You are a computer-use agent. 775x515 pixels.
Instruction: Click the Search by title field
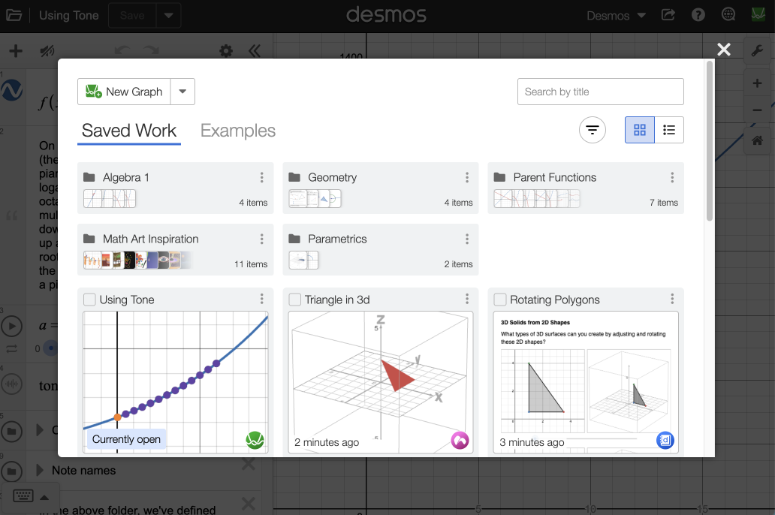[601, 92]
